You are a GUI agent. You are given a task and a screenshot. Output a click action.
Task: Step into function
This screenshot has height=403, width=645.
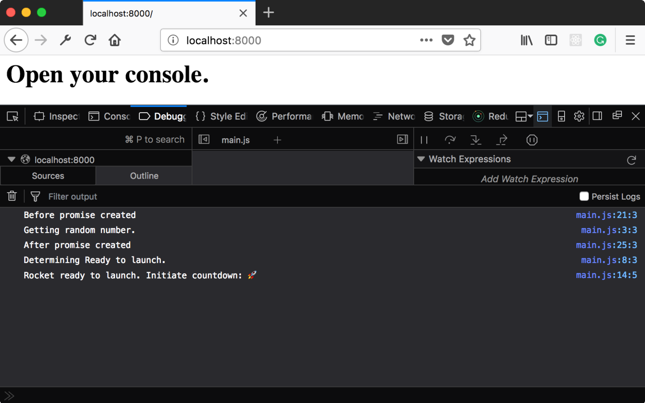click(476, 140)
